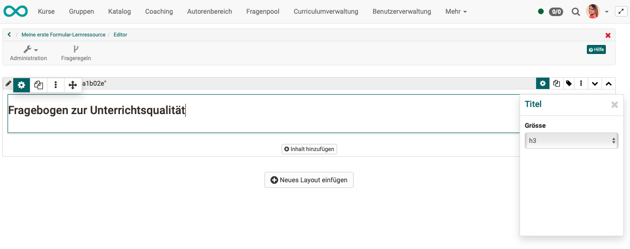Click the pencil edit icon of the layout
This screenshot has height=249, width=630.
click(x=8, y=84)
